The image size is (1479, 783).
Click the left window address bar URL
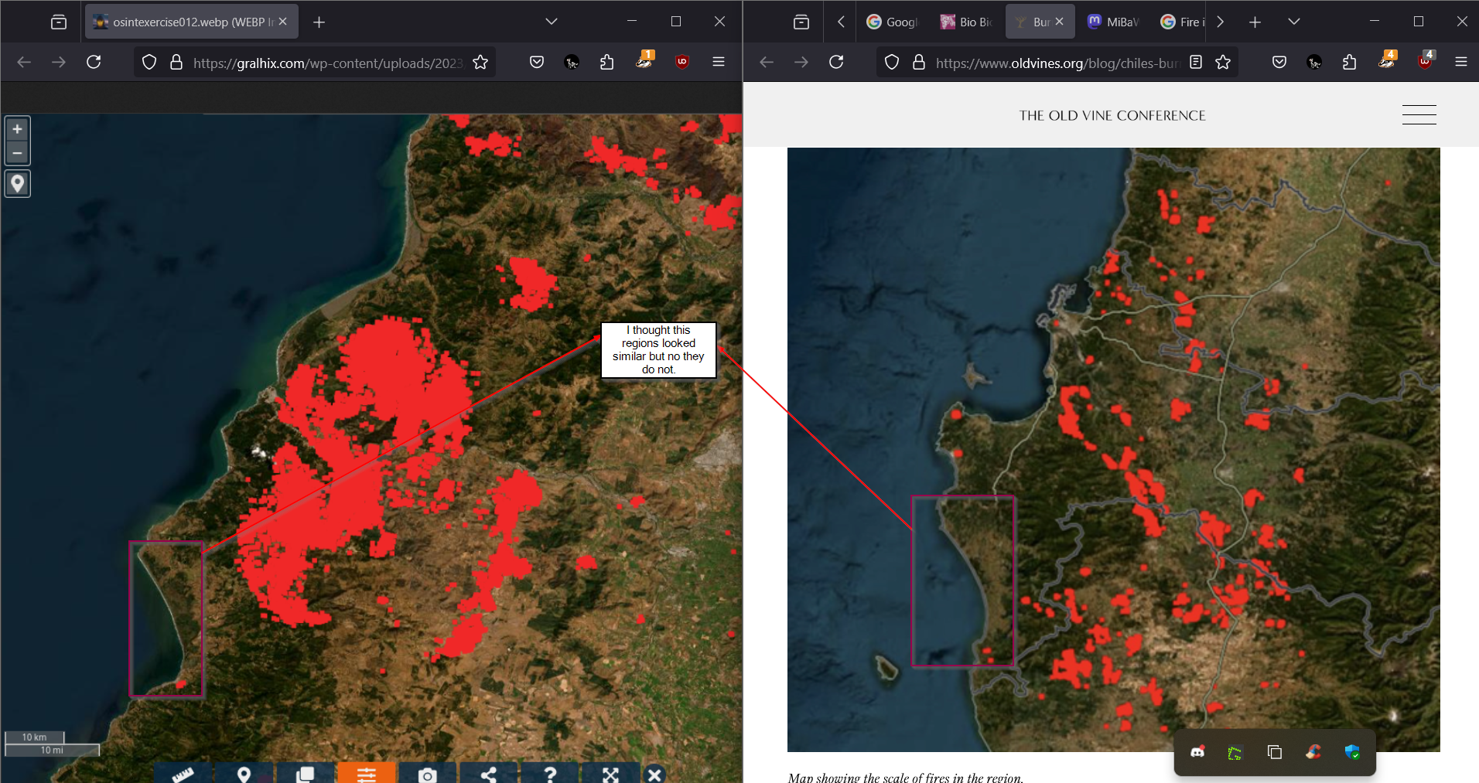click(x=327, y=63)
